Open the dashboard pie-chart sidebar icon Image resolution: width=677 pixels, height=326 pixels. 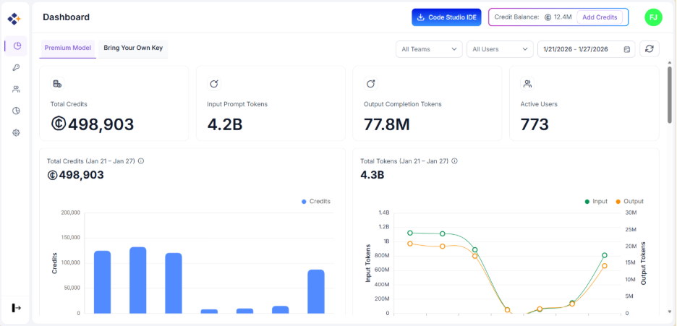(17, 46)
